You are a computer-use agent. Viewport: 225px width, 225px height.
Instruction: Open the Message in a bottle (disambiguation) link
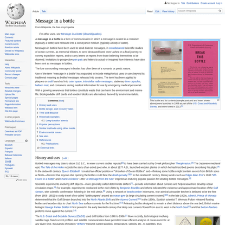click(x=81, y=34)
